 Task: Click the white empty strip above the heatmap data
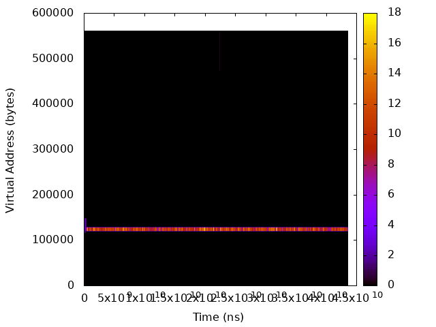click(216, 22)
